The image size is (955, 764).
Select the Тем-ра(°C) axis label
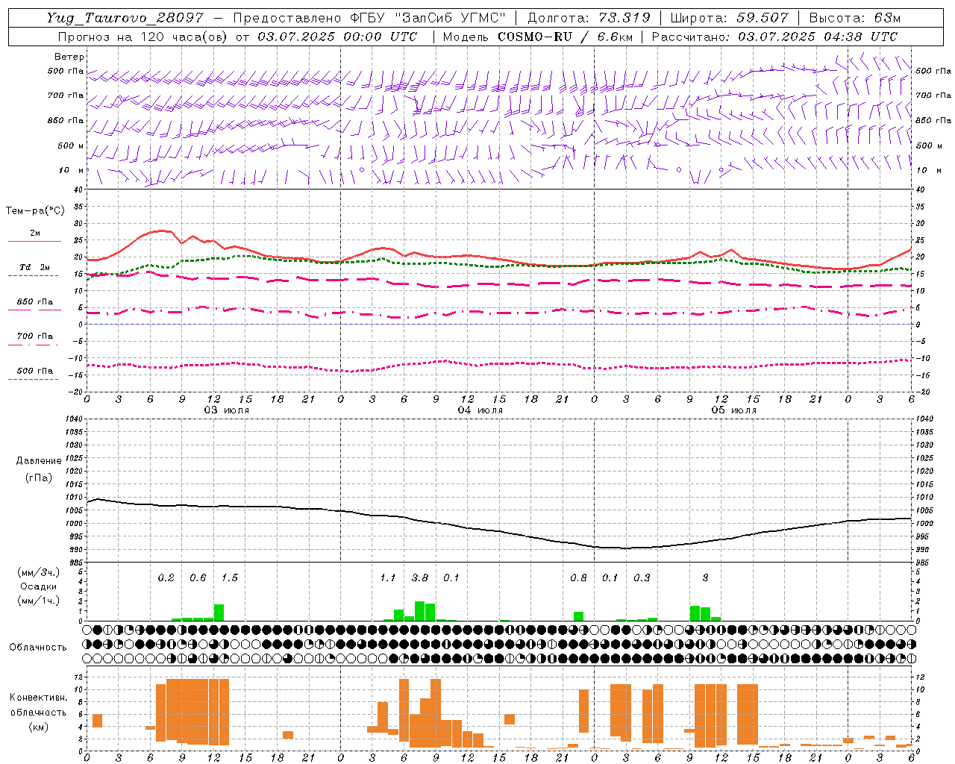35,210
